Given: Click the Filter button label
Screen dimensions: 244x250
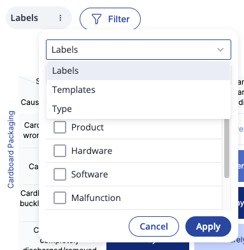Looking at the screenshot, I should tap(118, 19).
